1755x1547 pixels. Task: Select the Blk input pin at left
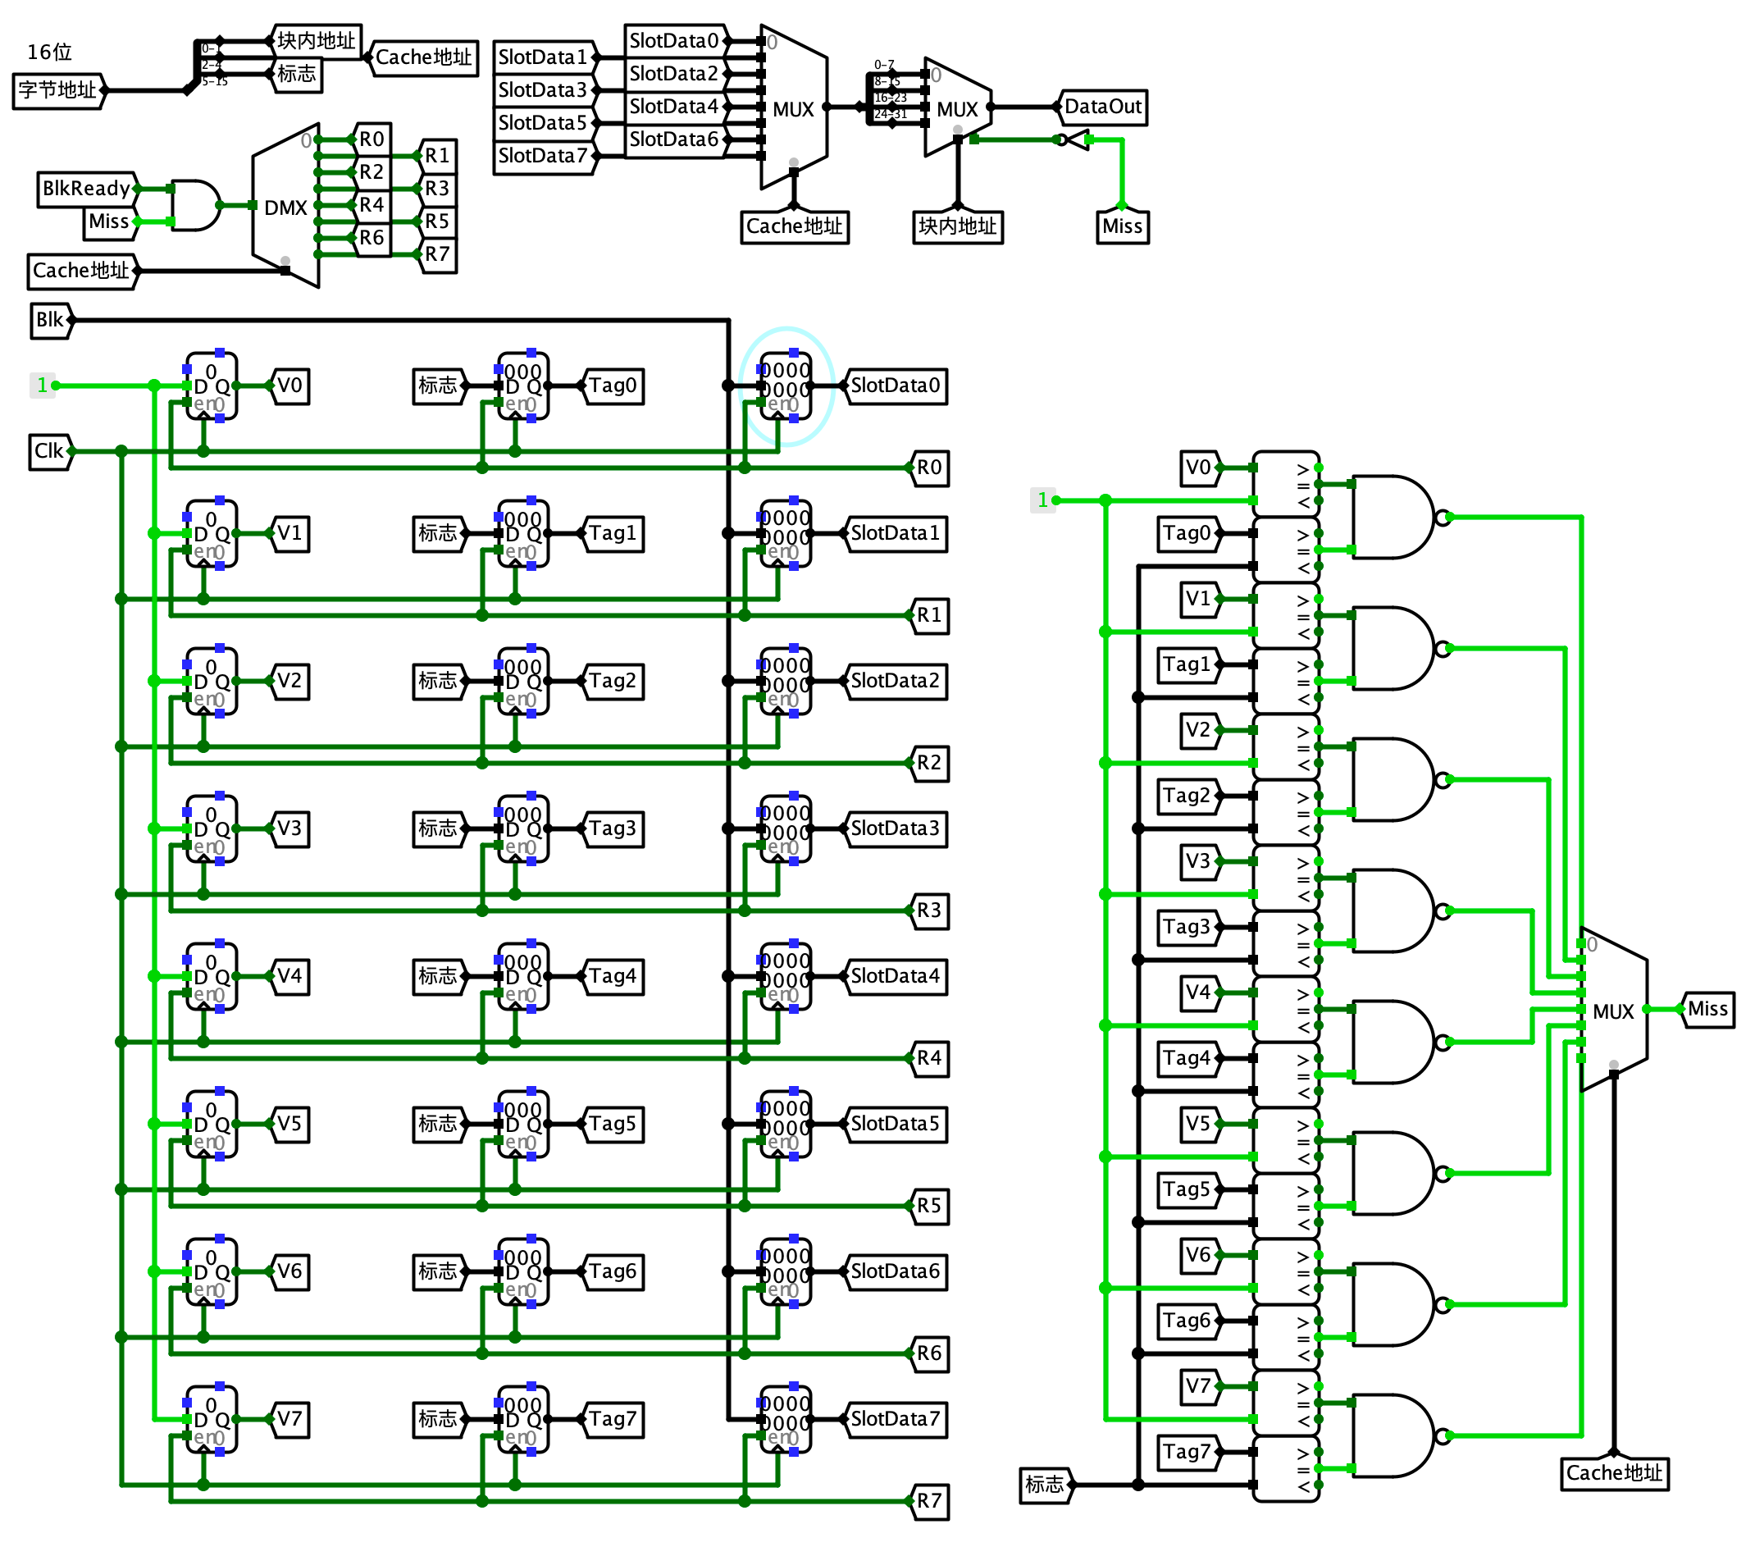click(49, 320)
